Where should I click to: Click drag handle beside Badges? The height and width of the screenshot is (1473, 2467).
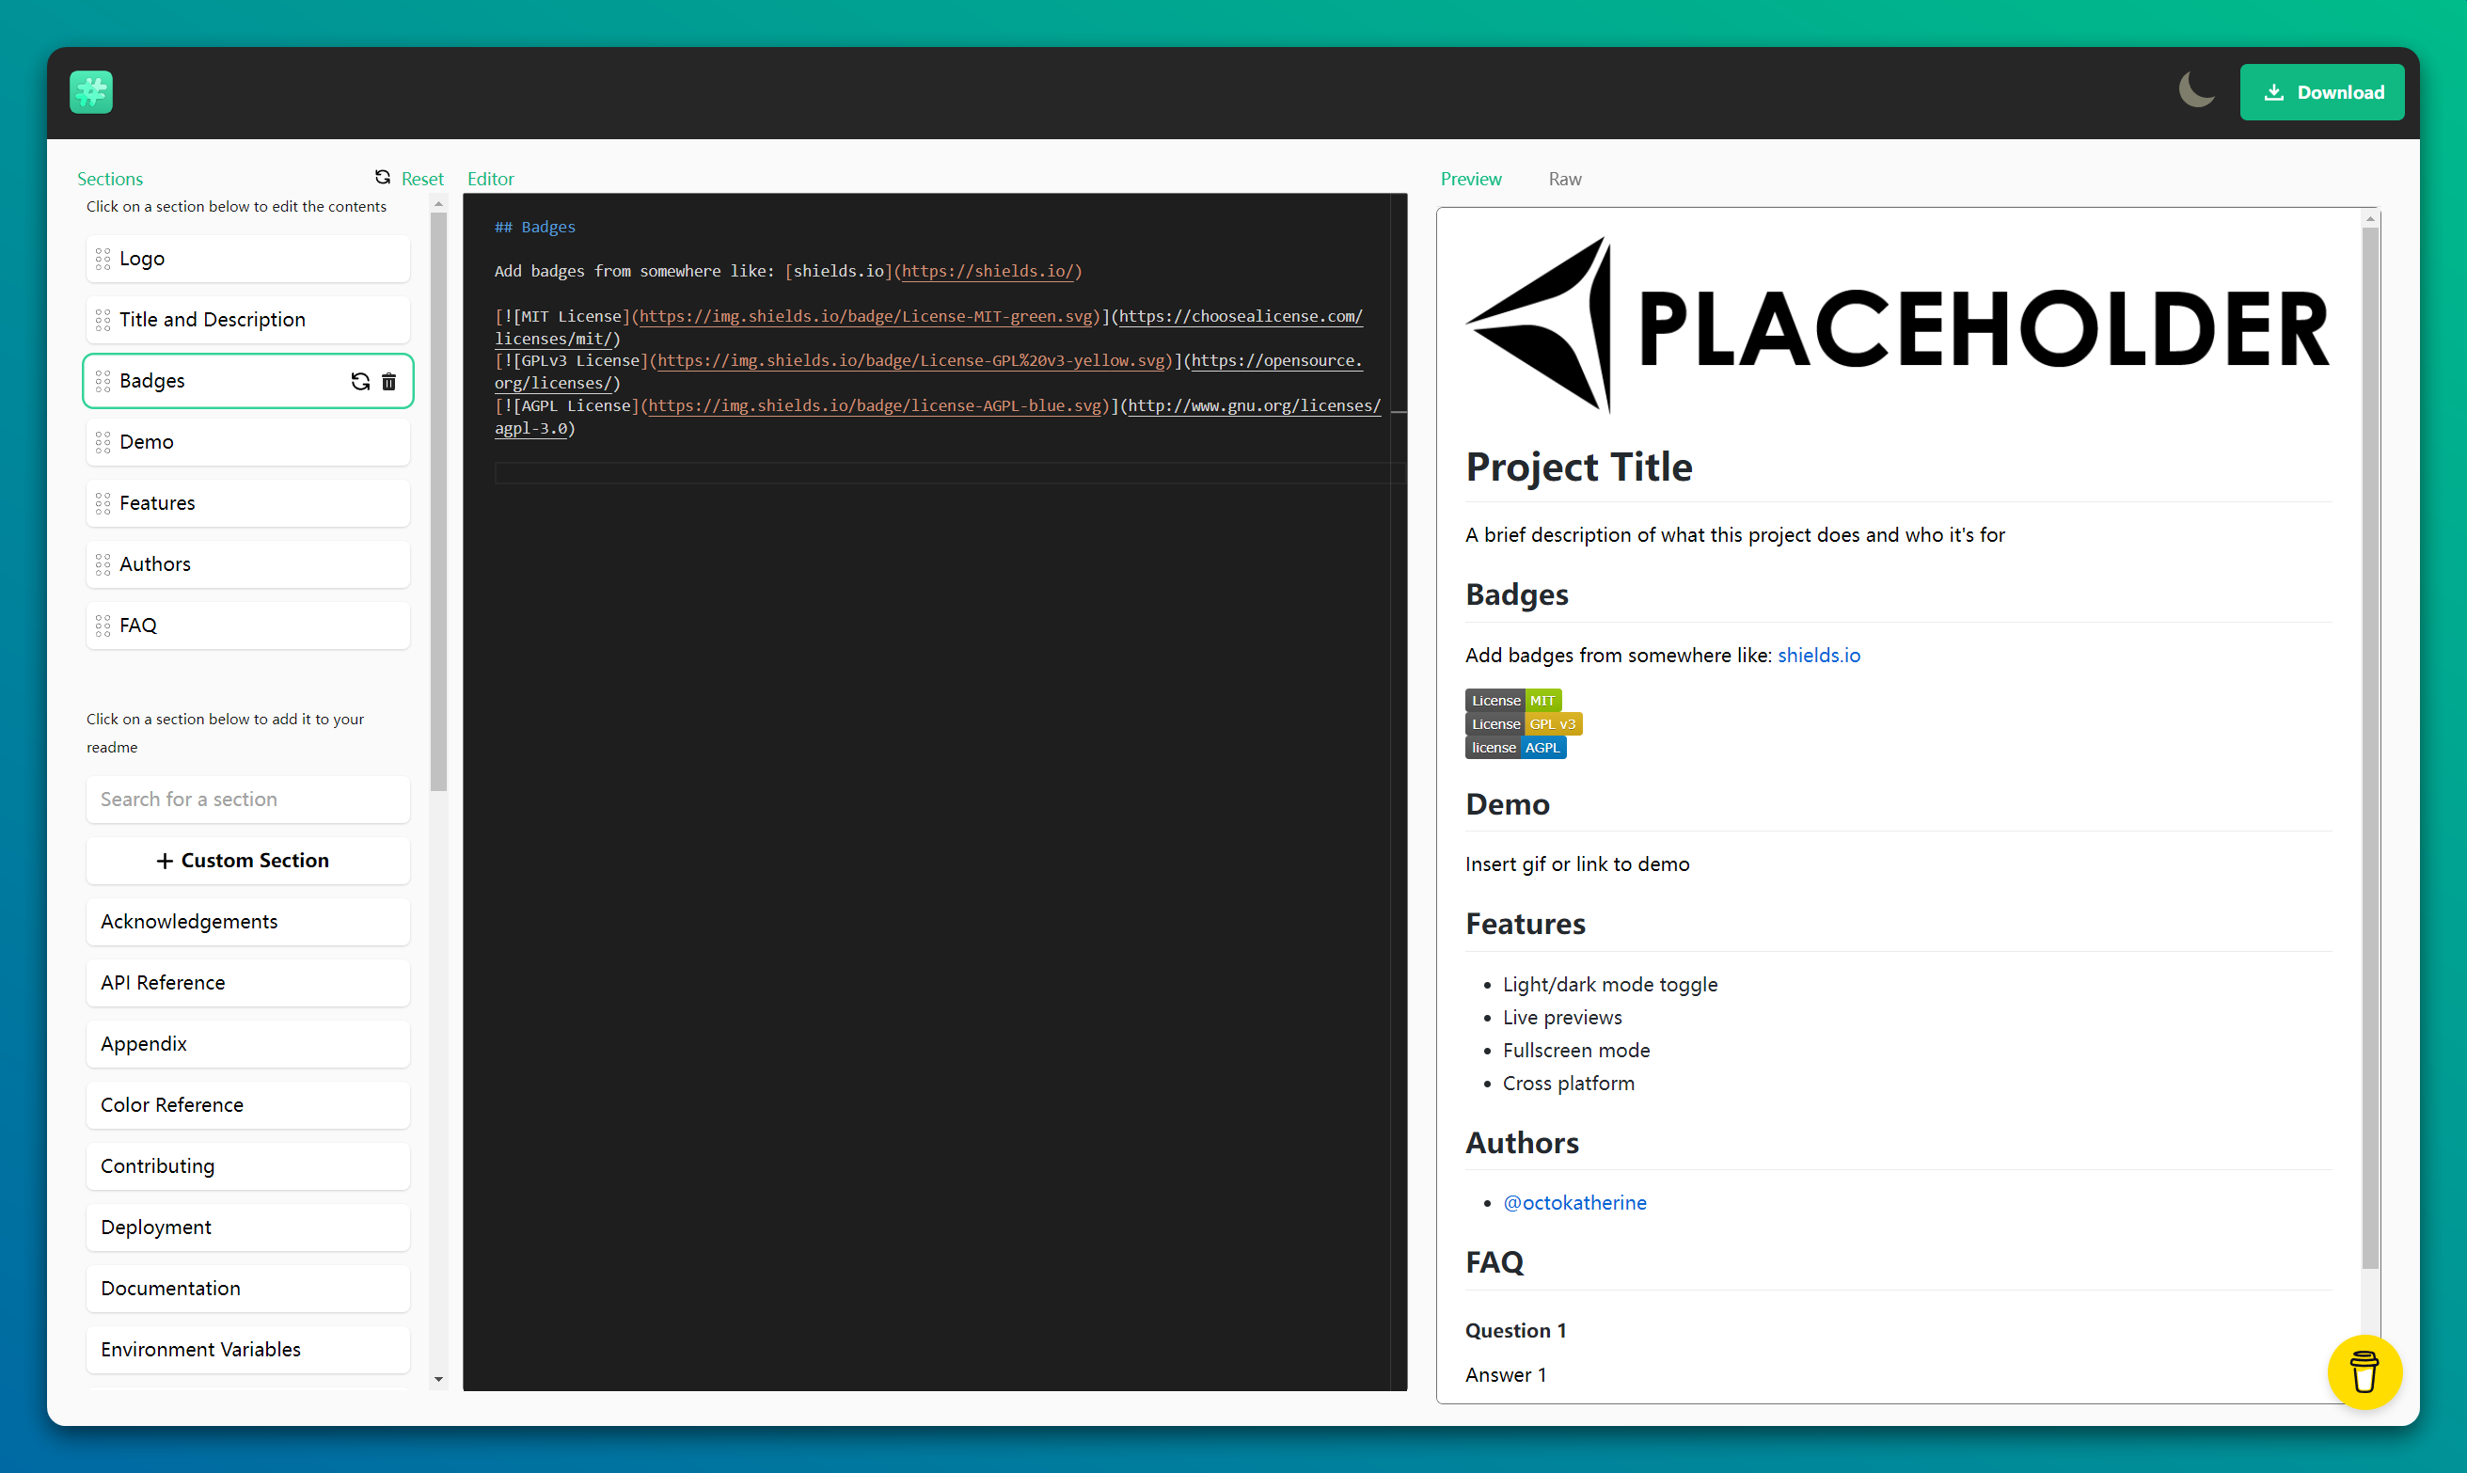pos(103,381)
